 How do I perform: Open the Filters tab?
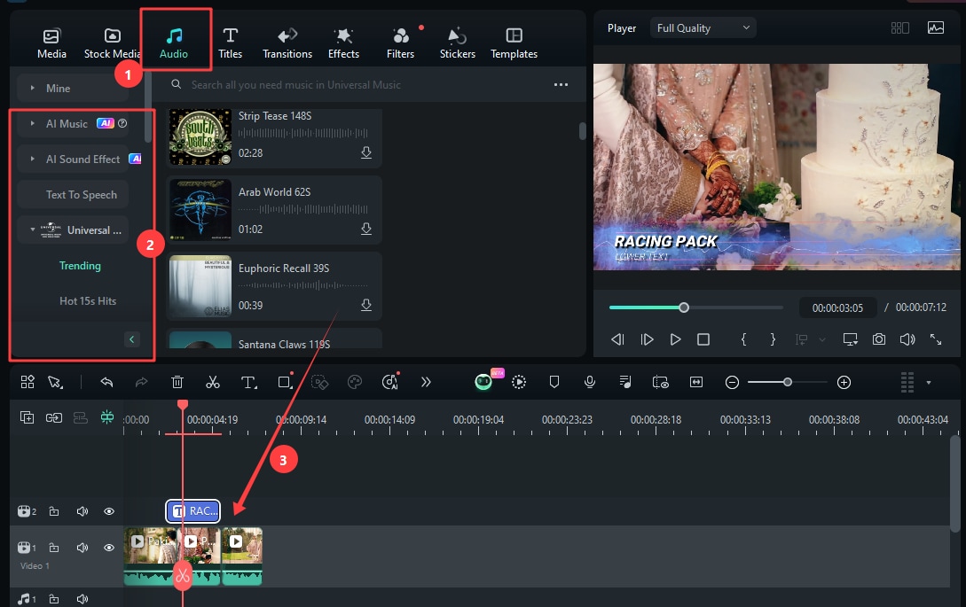click(x=400, y=43)
